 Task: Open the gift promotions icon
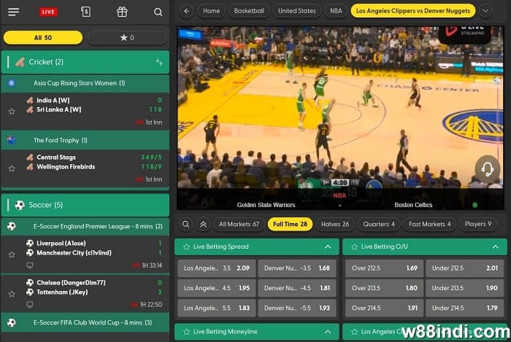coord(122,12)
